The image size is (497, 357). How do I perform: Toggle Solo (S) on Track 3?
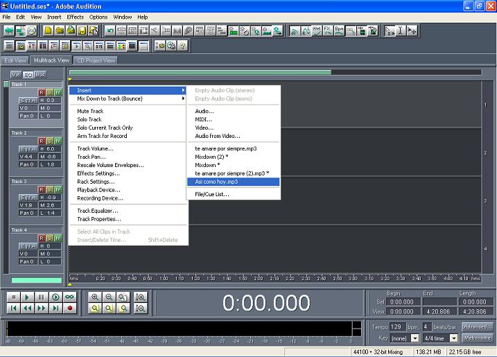click(50, 190)
